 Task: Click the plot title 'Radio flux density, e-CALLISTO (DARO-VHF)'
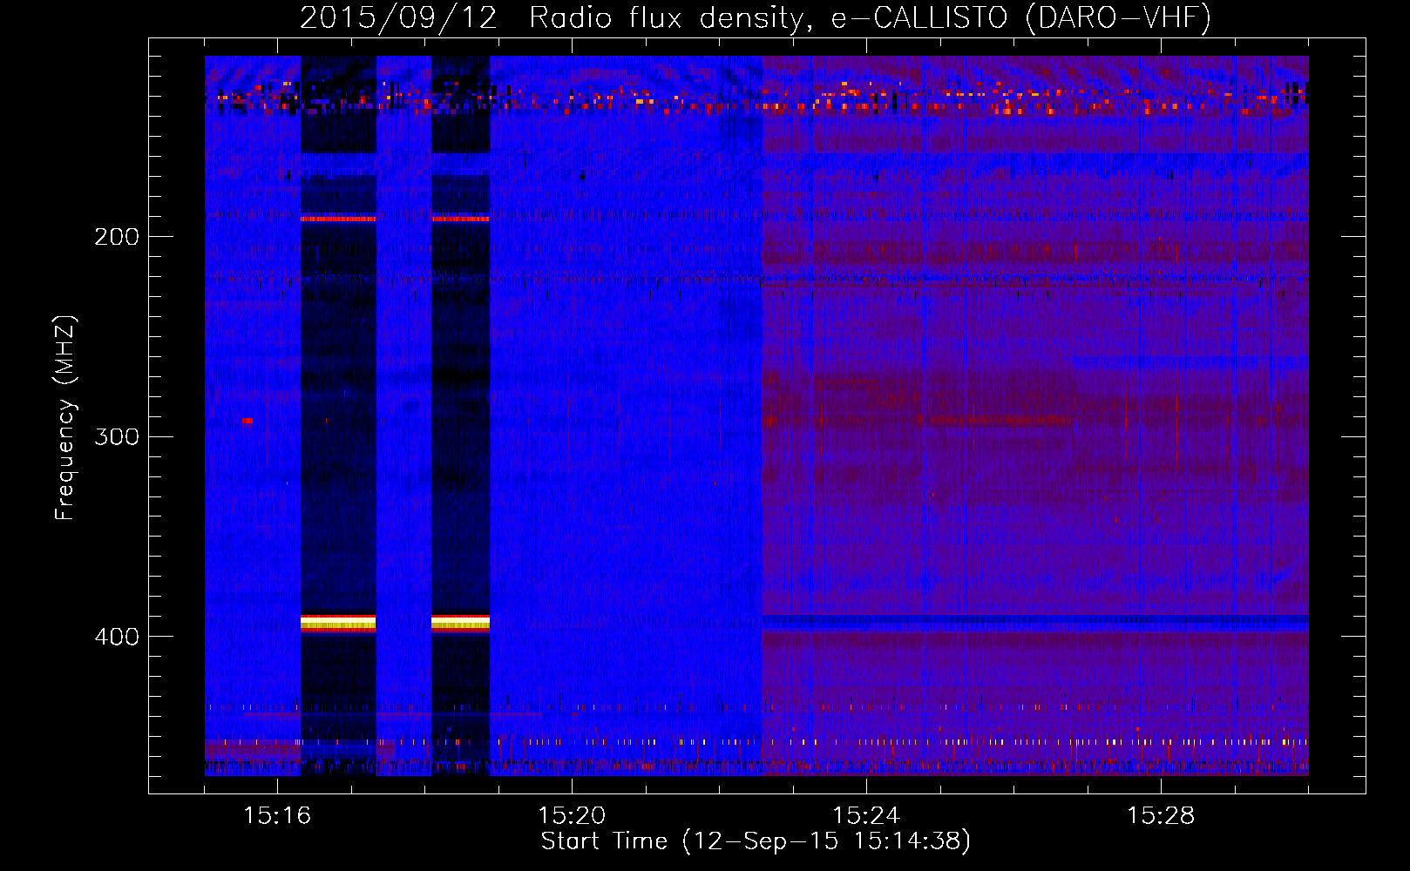[x=870, y=17]
